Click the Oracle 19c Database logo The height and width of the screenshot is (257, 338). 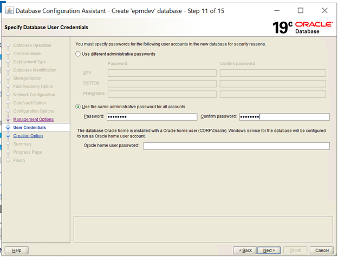point(302,28)
